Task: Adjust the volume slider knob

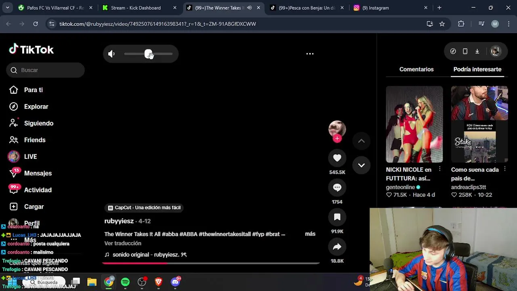Action: (148, 54)
